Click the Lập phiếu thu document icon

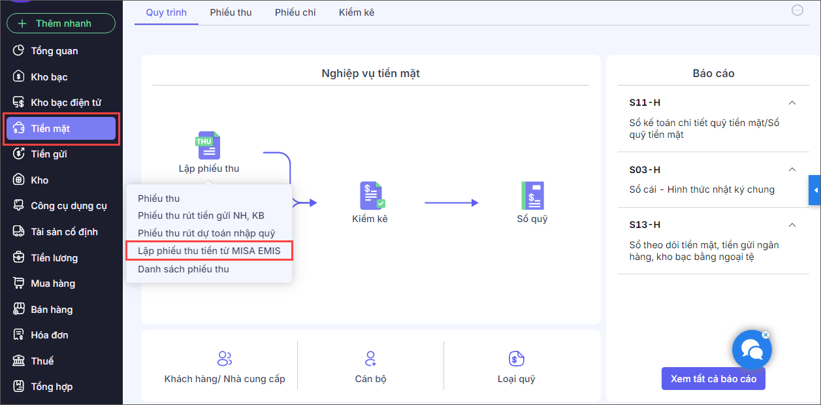209,145
